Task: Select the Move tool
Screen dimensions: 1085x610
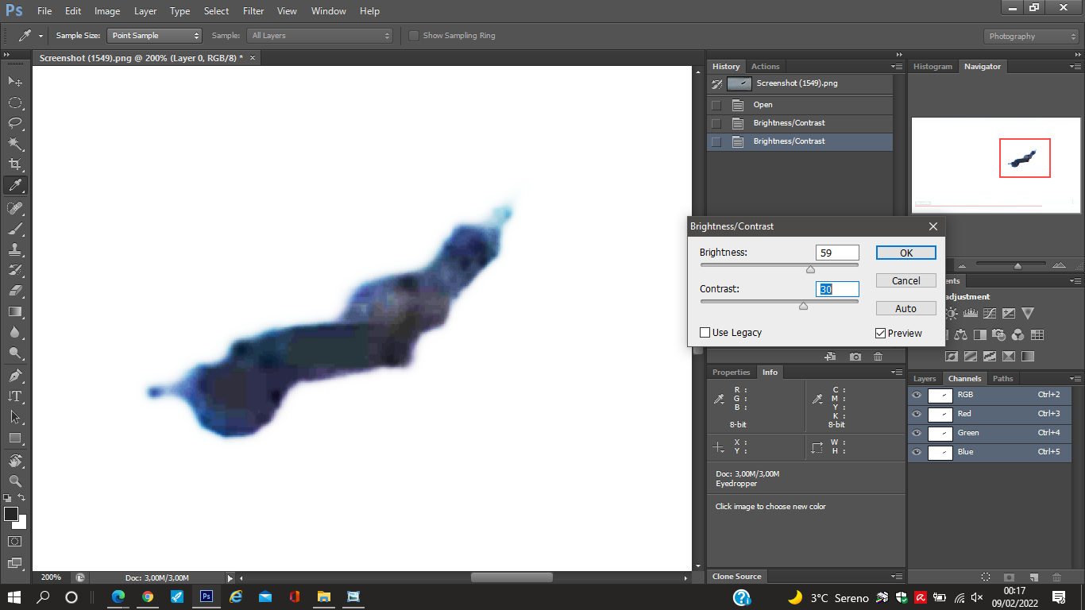Action: [15, 82]
